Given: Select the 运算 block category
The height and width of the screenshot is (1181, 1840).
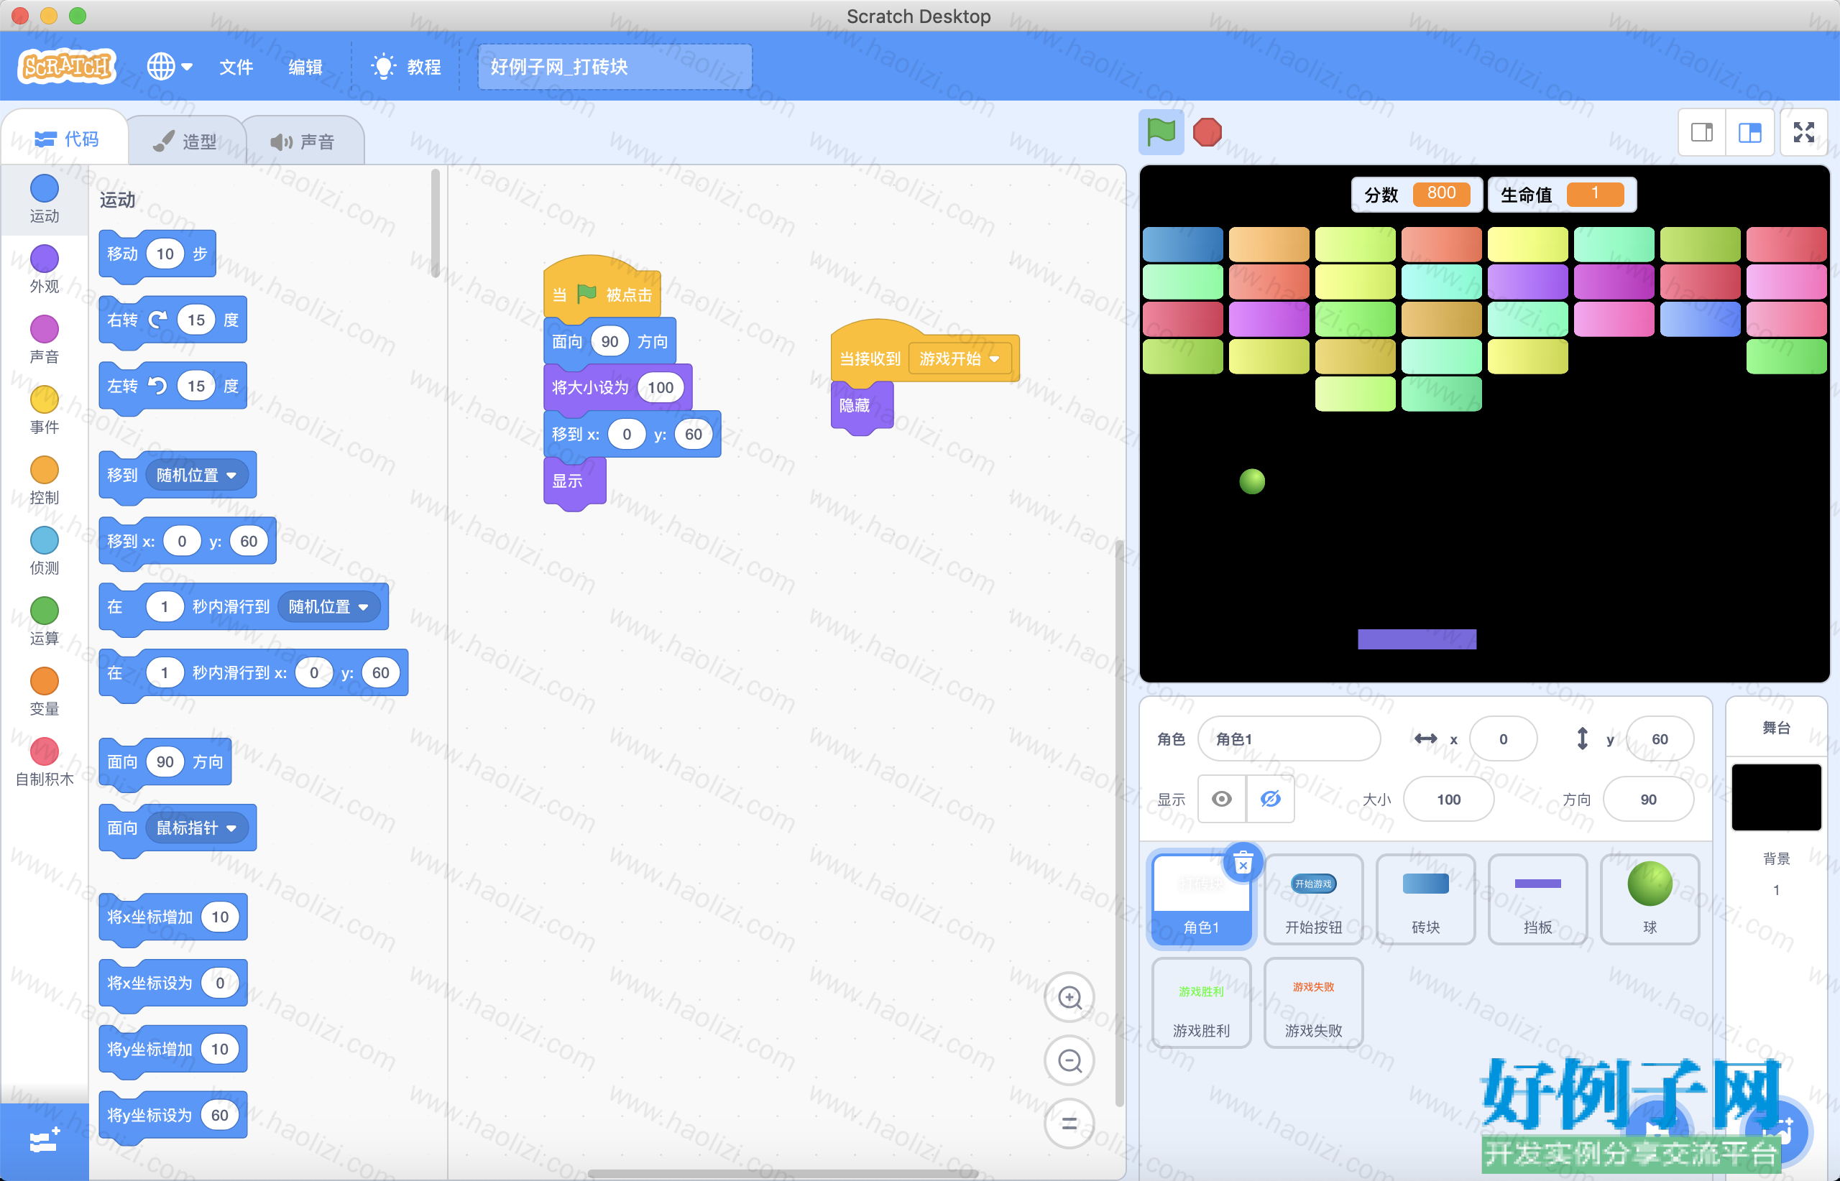Looking at the screenshot, I should click(45, 623).
